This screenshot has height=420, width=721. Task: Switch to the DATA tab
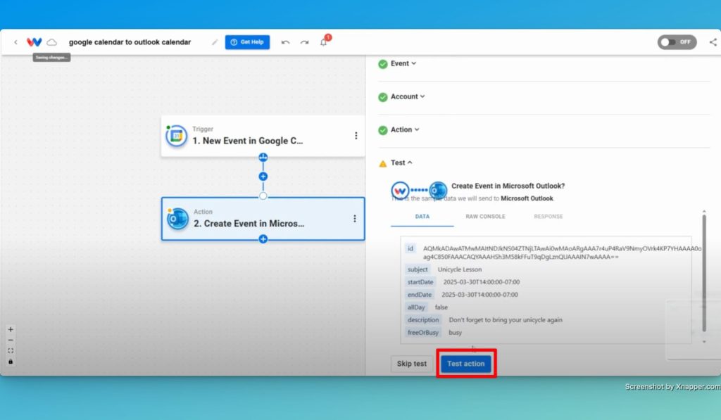422,217
